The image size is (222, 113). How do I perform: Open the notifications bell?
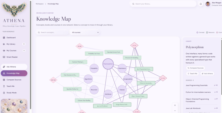pos(201,4)
